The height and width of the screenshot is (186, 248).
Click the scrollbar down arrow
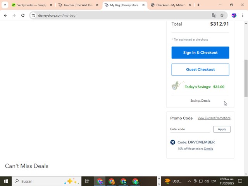[246, 174]
